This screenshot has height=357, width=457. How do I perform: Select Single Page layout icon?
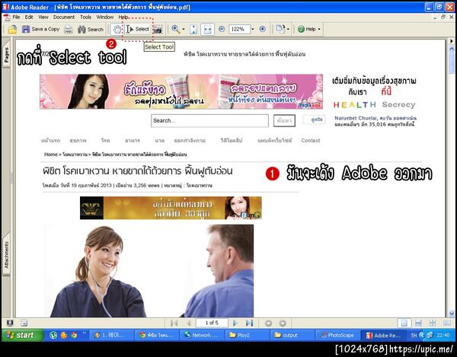click(x=404, y=323)
